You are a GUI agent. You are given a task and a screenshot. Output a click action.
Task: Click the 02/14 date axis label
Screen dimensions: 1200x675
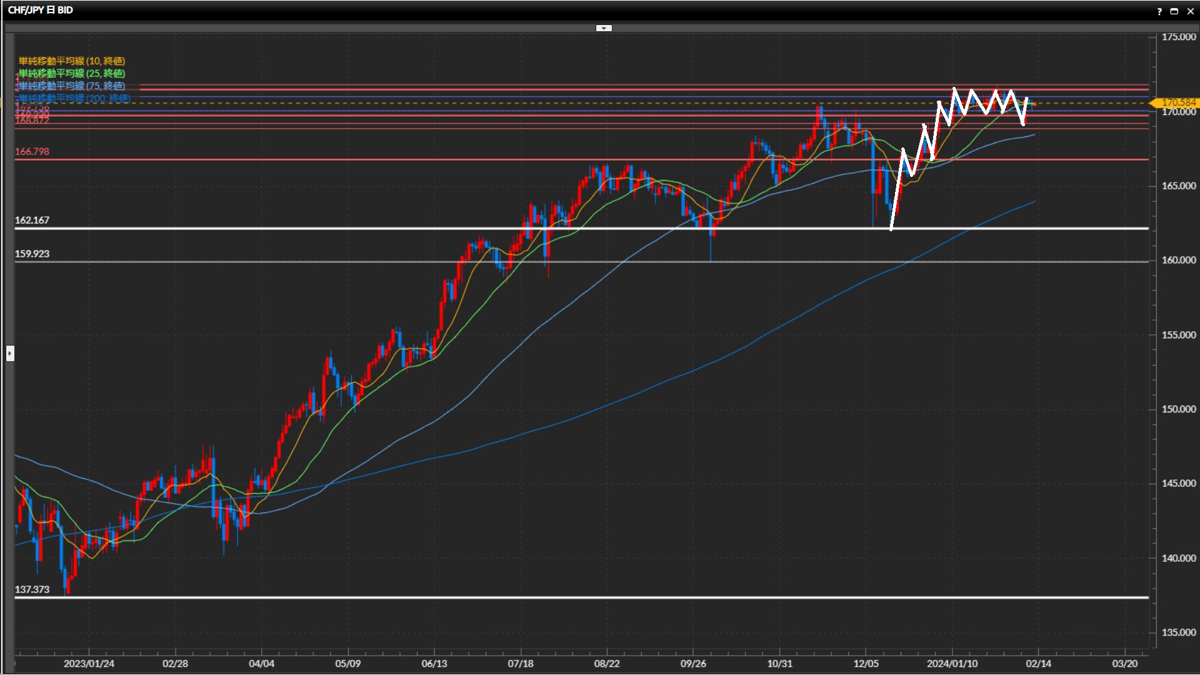tap(1038, 664)
